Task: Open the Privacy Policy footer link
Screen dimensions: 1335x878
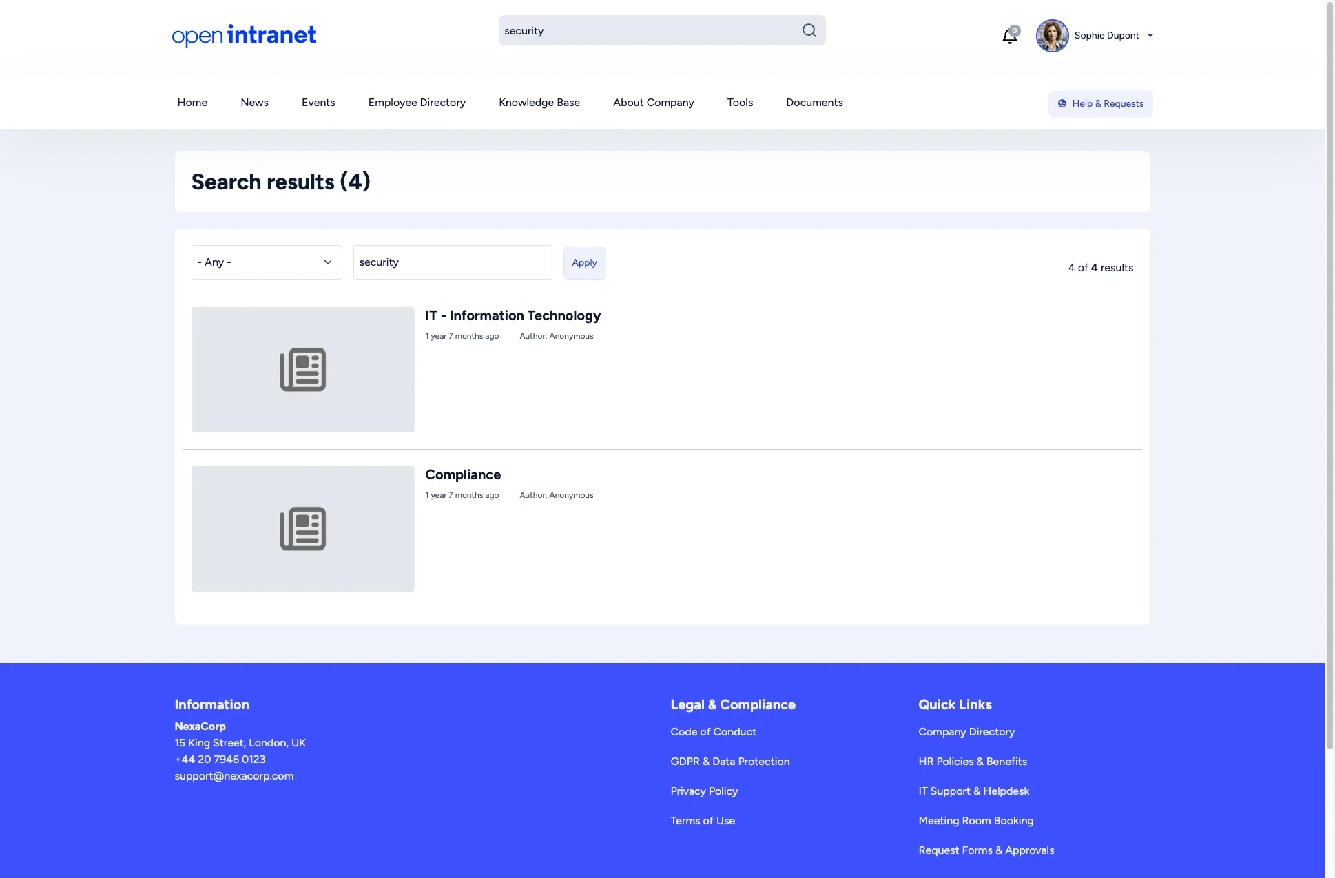Action: (704, 791)
